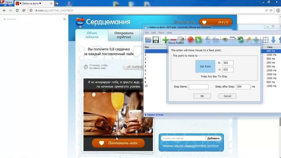Open a new tab with the plus button
Viewport: 281px width, 158px height.
pyautogui.click(x=57, y=4)
